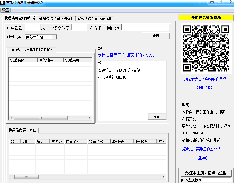The height and width of the screenshot is (183, 234).
Task: Click right arrow of lower table scrollbar
Action: tap(164, 177)
